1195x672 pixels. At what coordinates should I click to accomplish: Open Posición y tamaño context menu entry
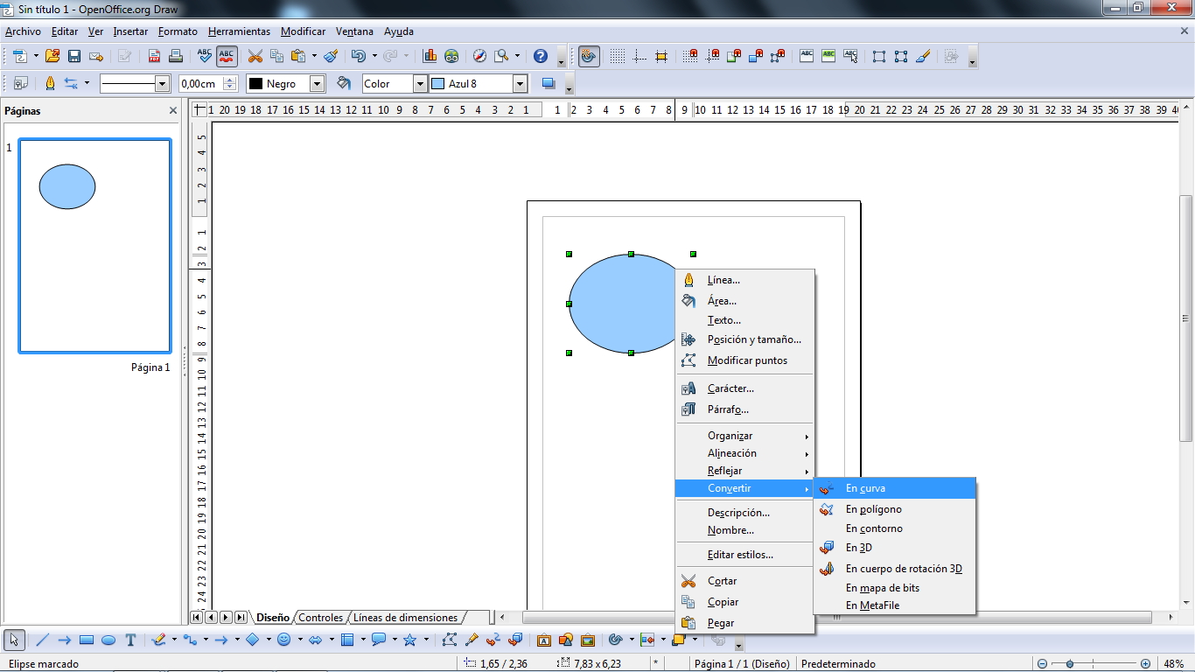point(744,339)
